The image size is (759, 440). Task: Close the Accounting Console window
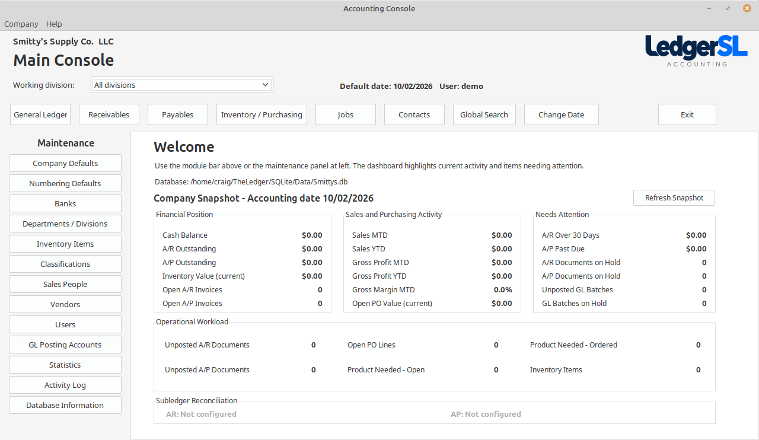[747, 8]
